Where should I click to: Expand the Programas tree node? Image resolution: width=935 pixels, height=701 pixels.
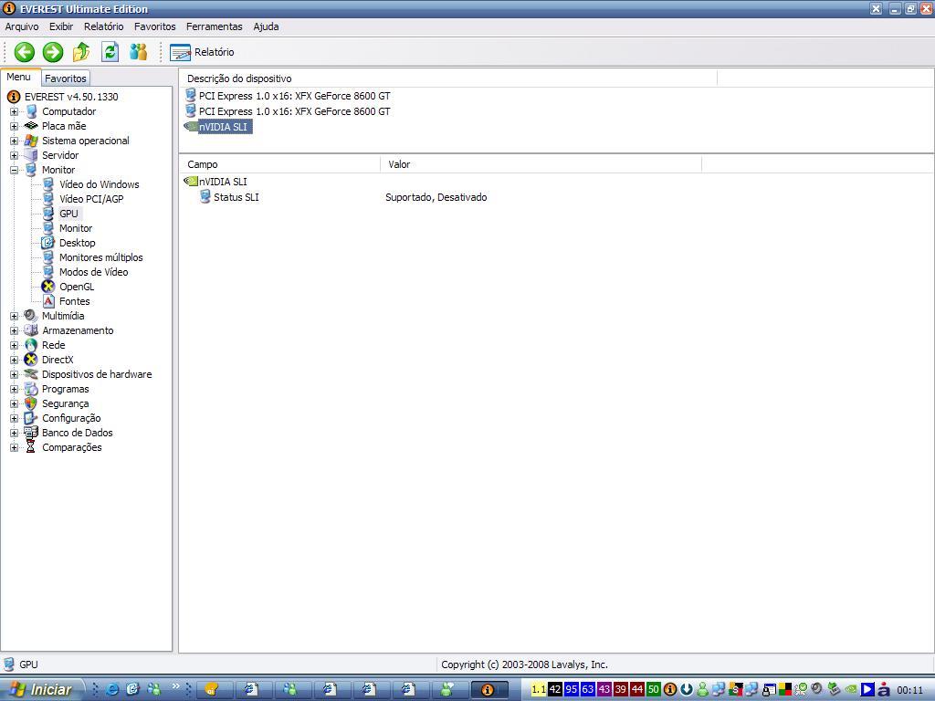[x=14, y=389]
